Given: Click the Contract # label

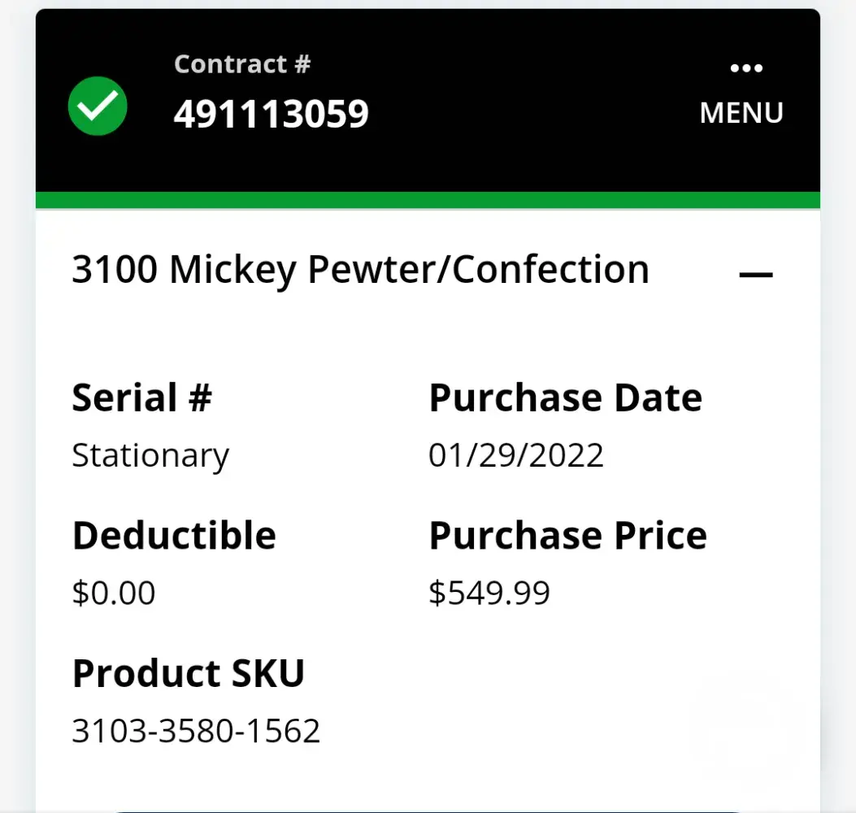Looking at the screenshot, I should (242, 64).
